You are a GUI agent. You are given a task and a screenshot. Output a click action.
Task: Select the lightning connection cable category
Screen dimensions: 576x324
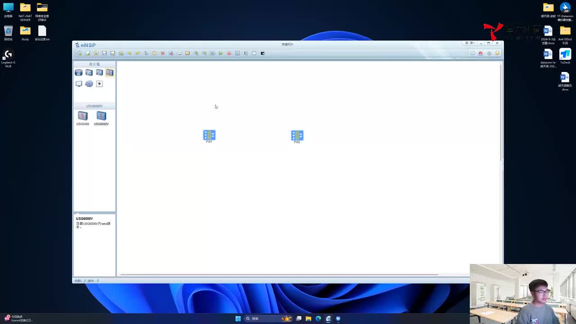pyautogui.click(x=99, y=84)
